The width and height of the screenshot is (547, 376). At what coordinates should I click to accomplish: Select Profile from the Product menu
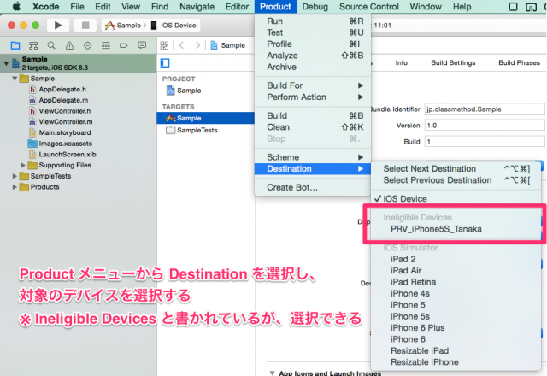313,44
